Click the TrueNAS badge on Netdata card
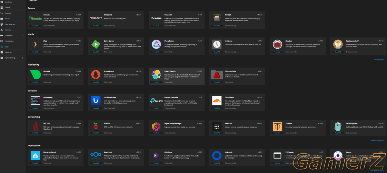Image resolution: width=387 pixels, height=173 pixels. [35, 82]
